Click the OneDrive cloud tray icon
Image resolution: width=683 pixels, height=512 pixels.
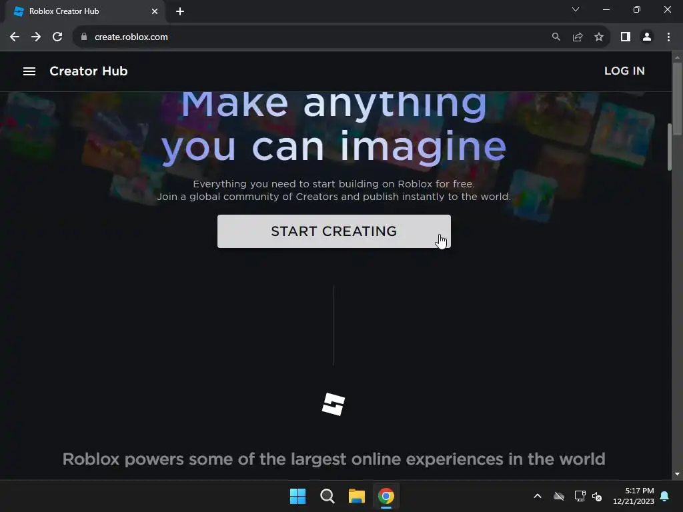(x=559, y=496)
